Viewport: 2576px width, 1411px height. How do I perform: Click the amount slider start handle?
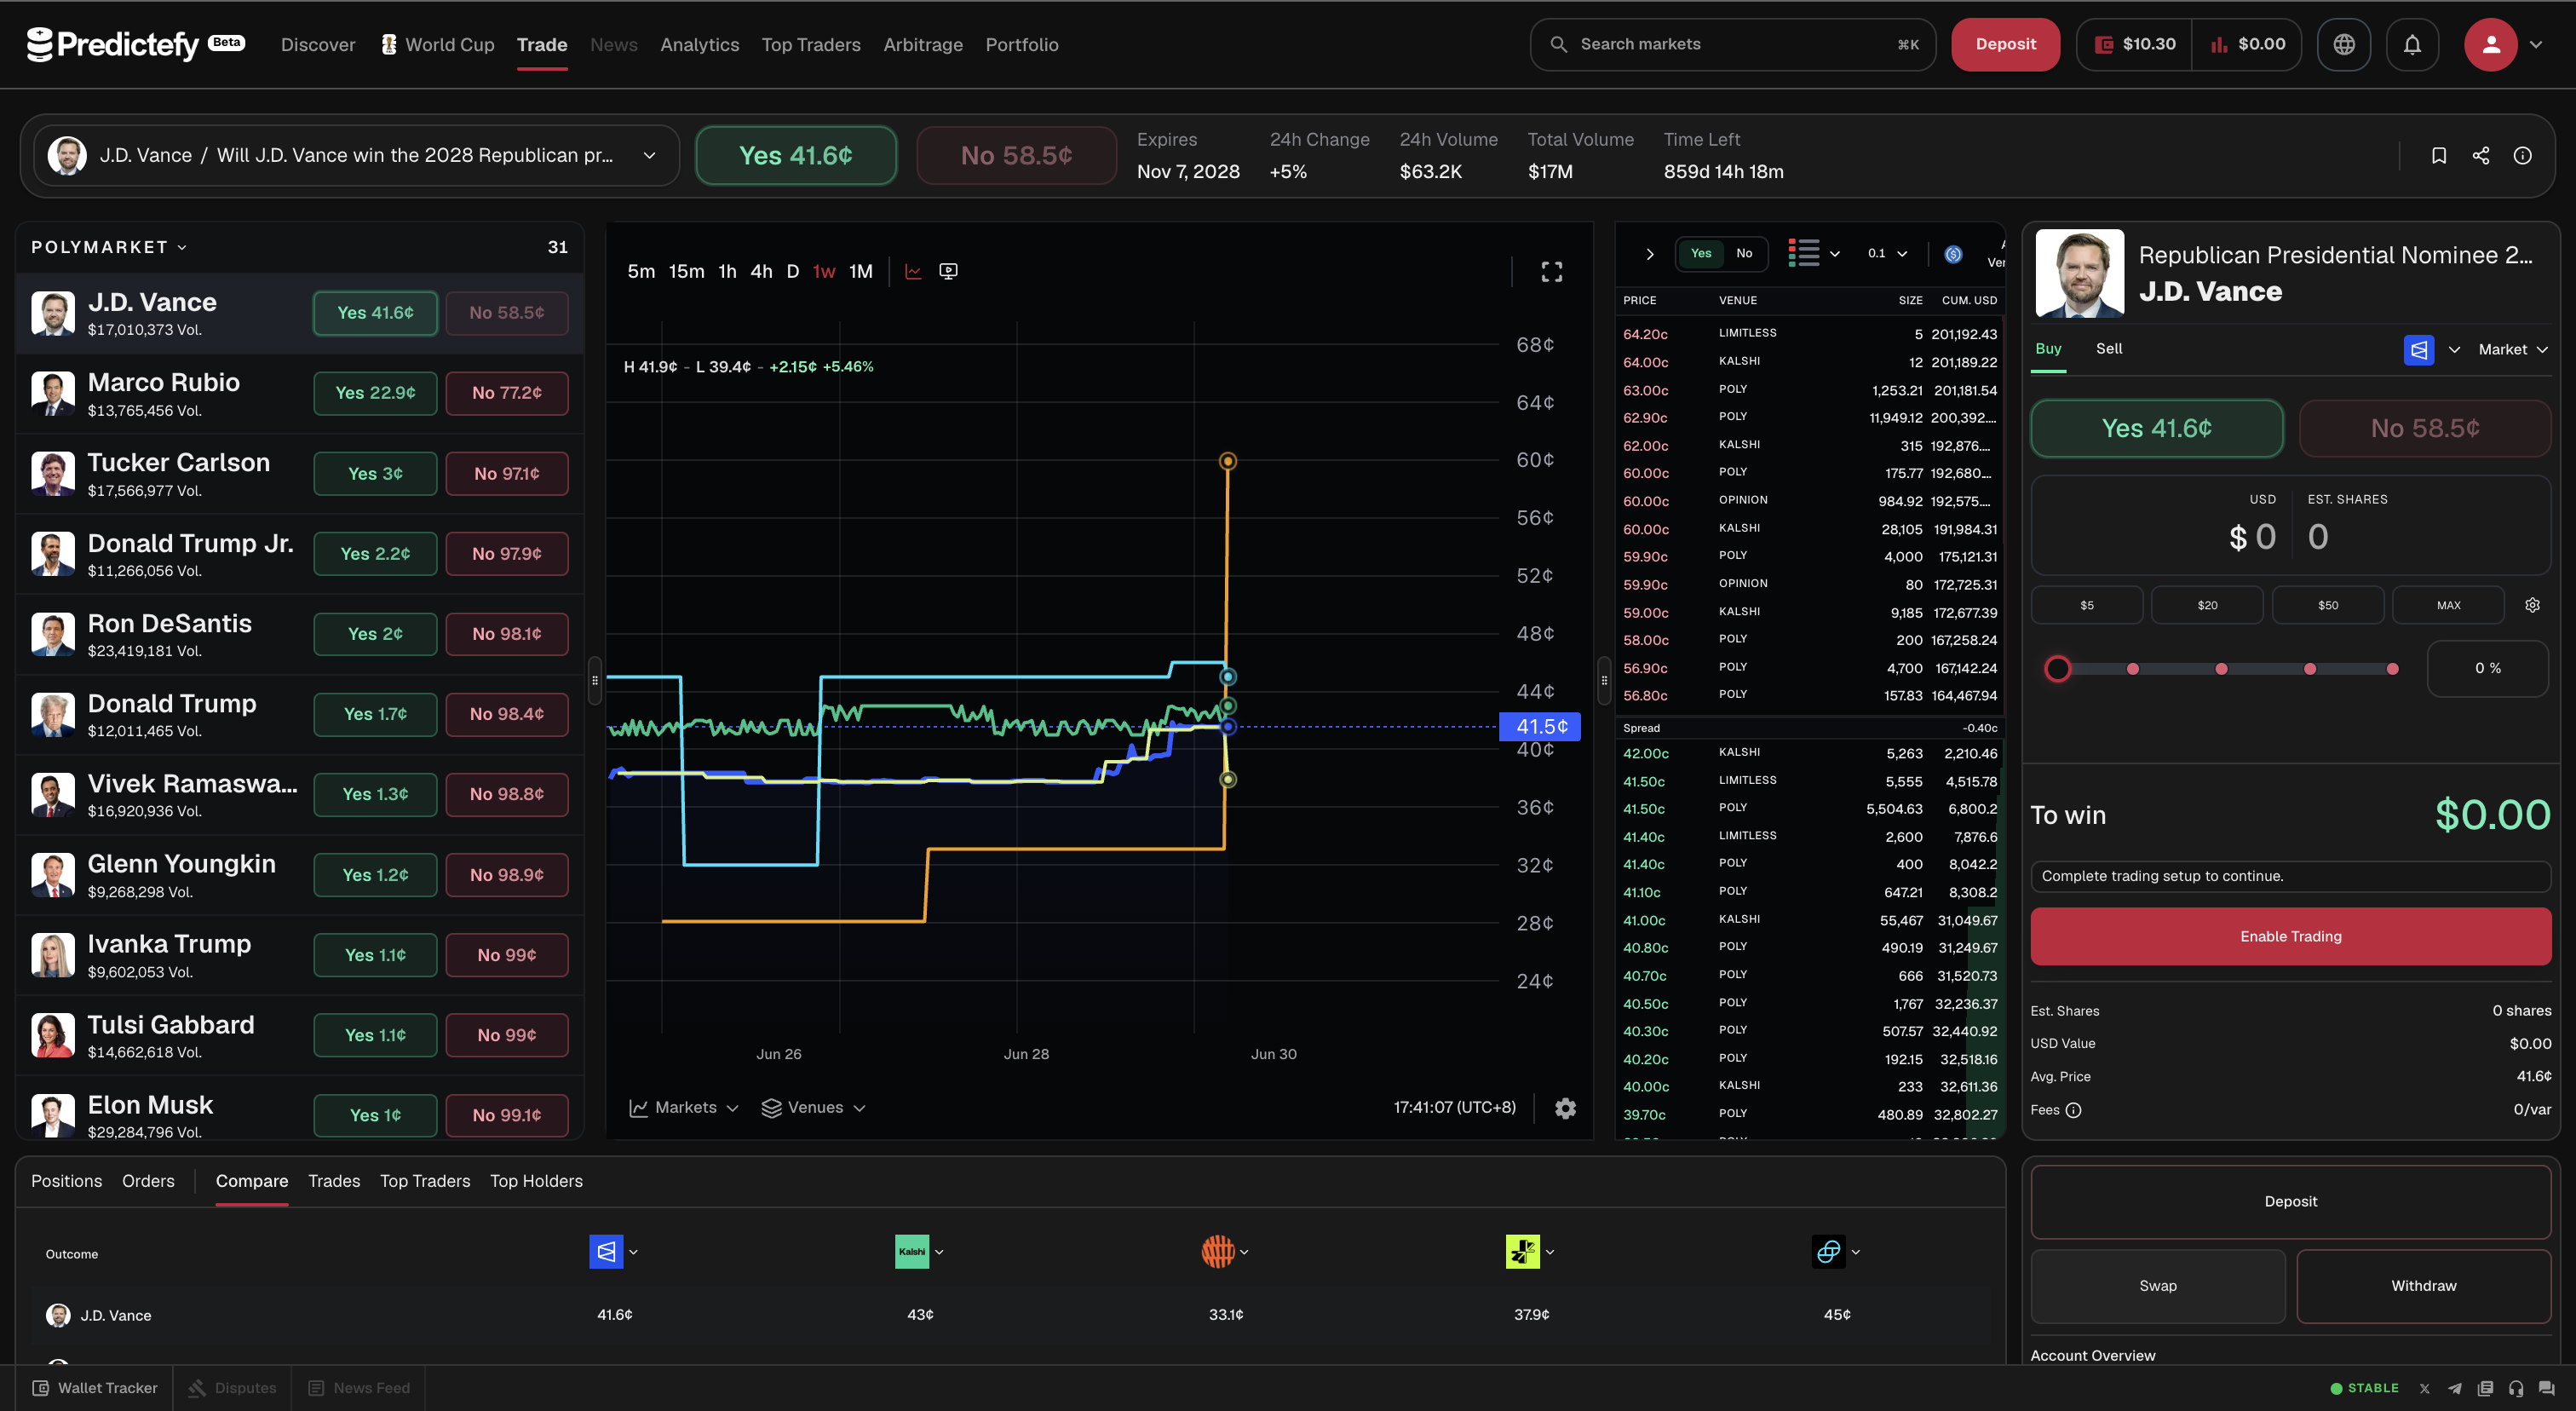2057,669
